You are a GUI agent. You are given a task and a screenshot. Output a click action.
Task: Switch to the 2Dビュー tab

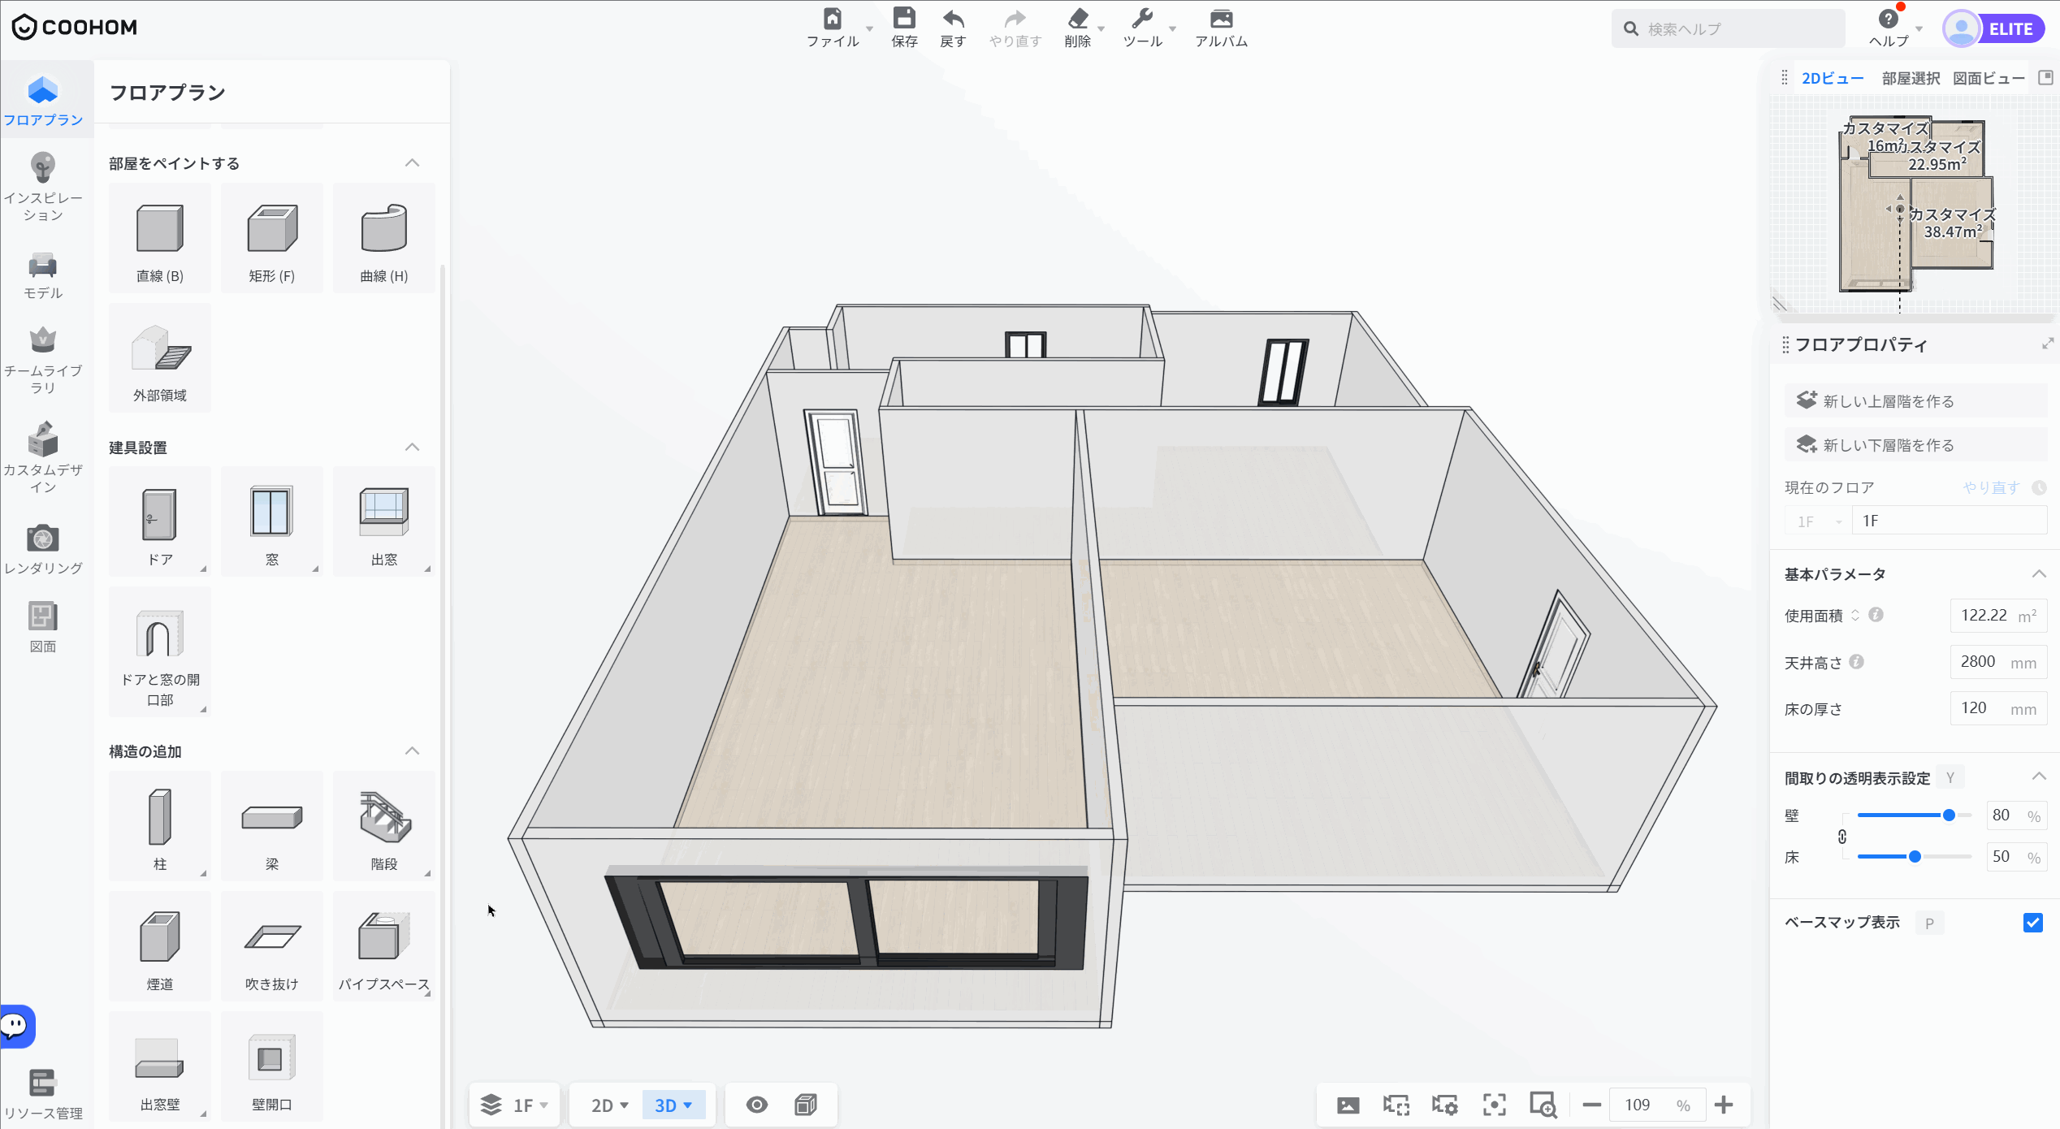pos(1833,78)
